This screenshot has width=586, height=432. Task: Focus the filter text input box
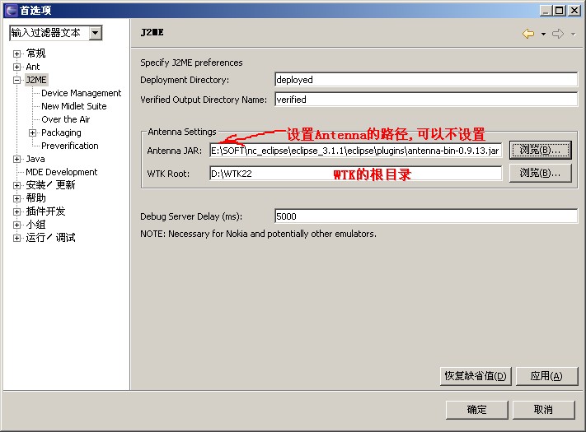click(x=49, y=33)
